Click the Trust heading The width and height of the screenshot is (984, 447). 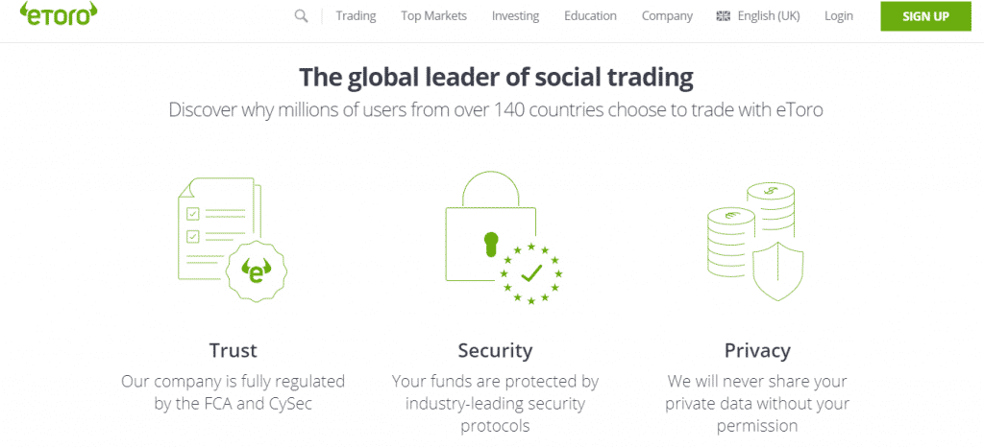(x=234, y=350)
